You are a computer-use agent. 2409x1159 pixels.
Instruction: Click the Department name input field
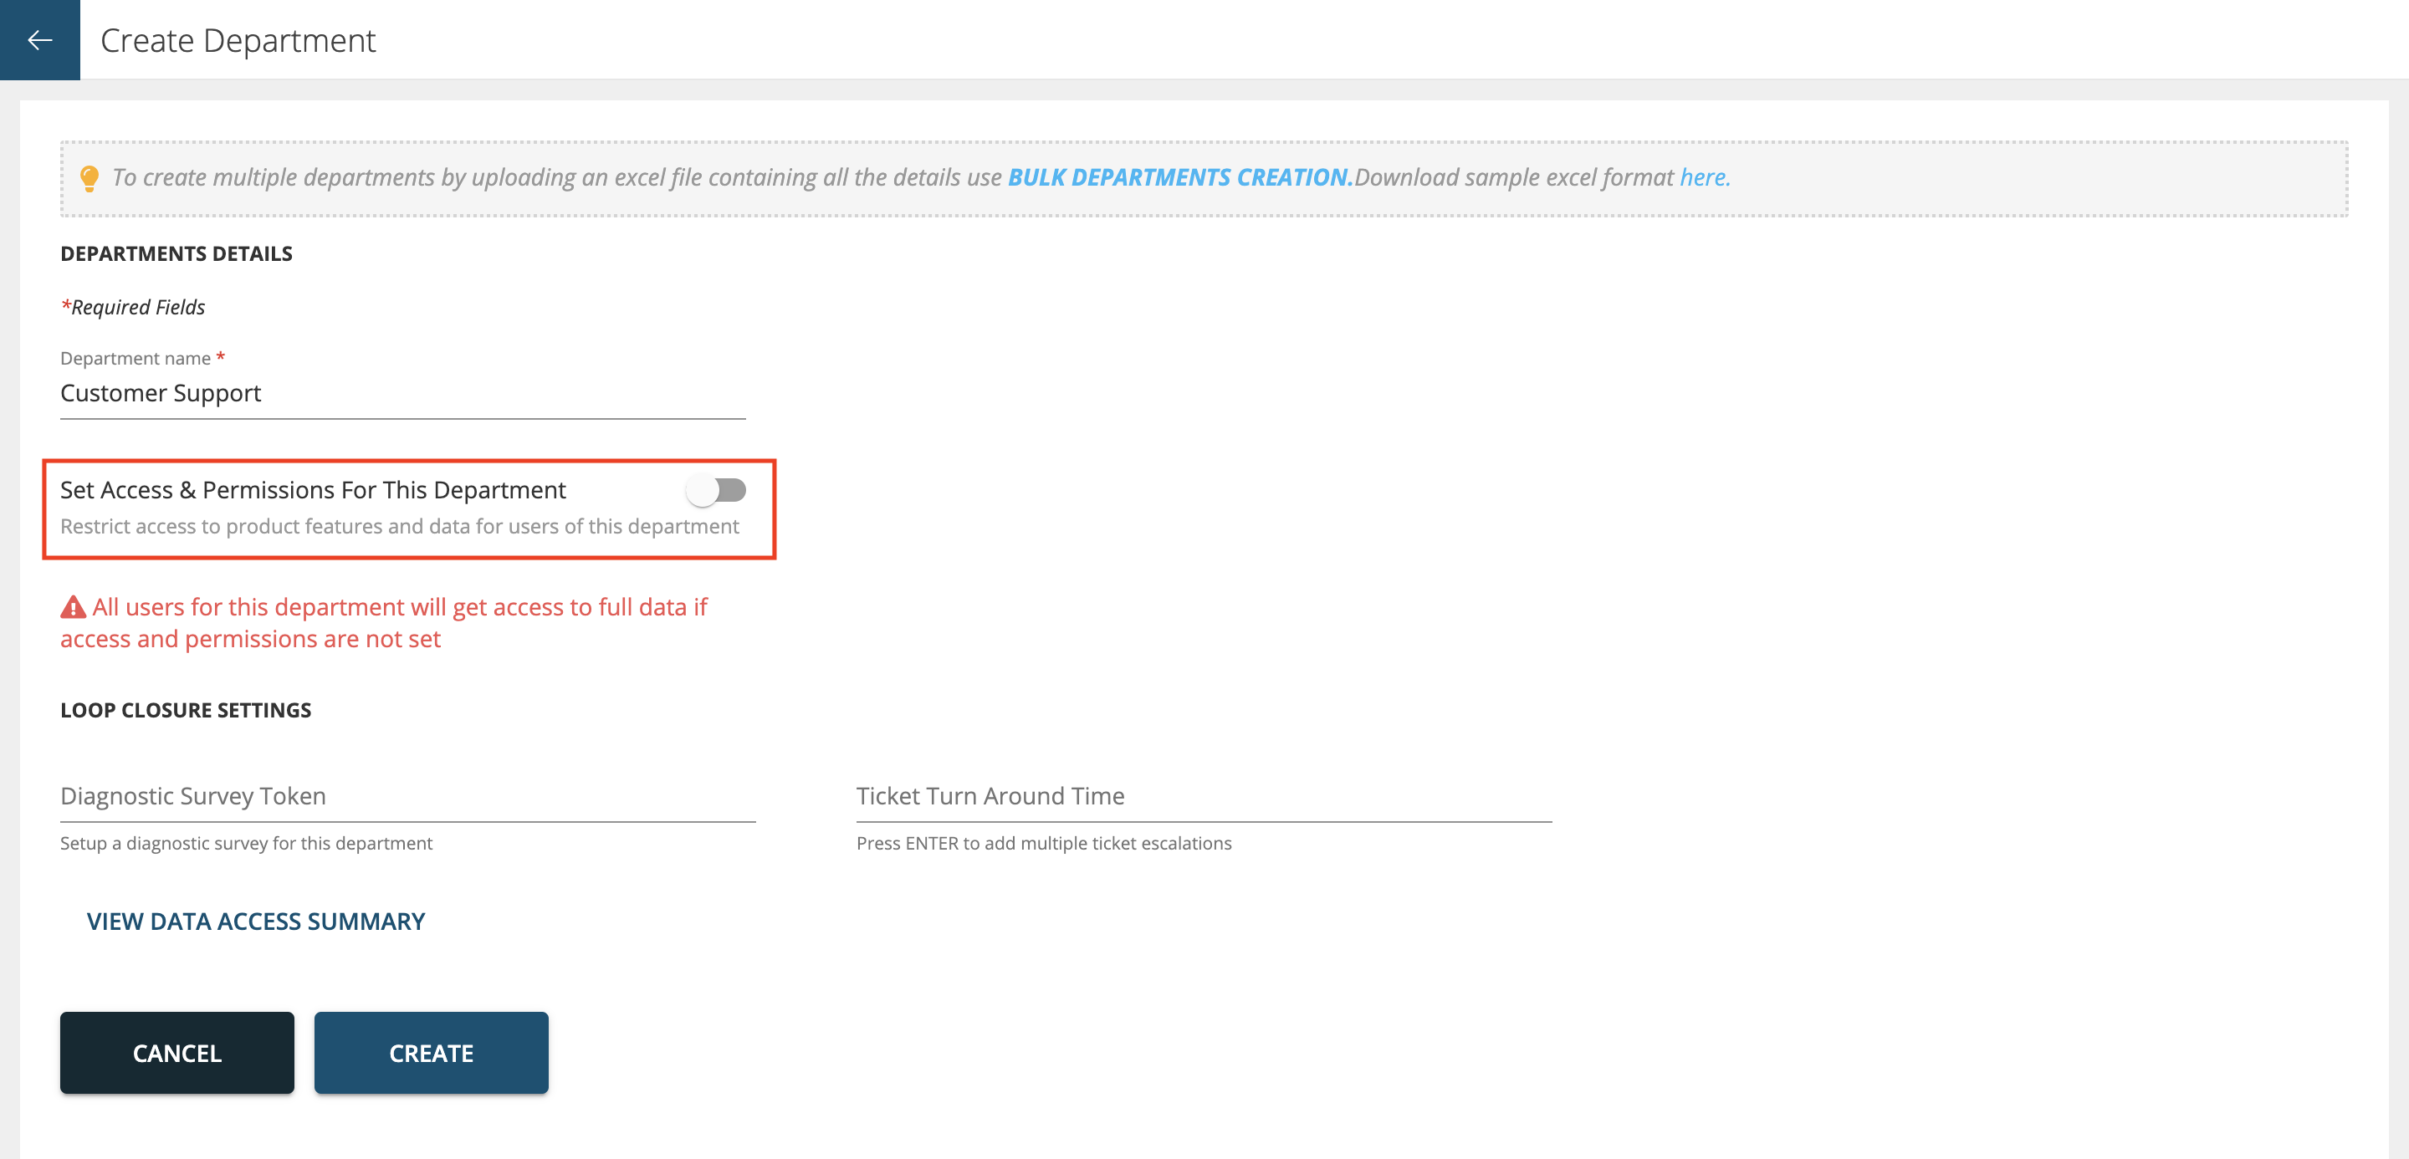(x=403, y=394)
